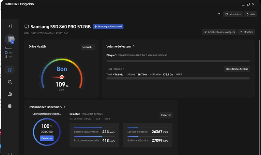Open Configuration du test link
This screenshot has width=261, height=155.
coord(47,114)
